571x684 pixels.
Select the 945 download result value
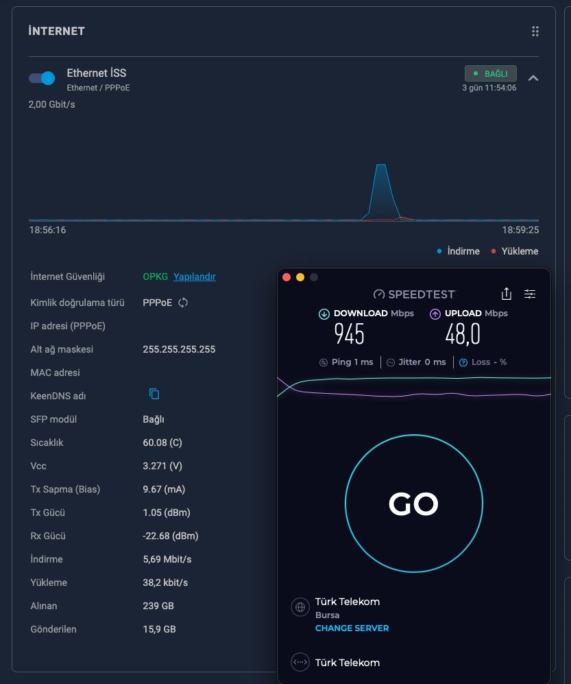[x=349, y=334]
